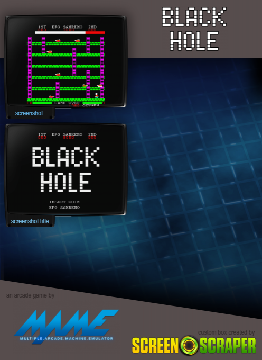Click the player character in gameplay screenshot
Screen dimensions: 262x360
click(97, 96)
